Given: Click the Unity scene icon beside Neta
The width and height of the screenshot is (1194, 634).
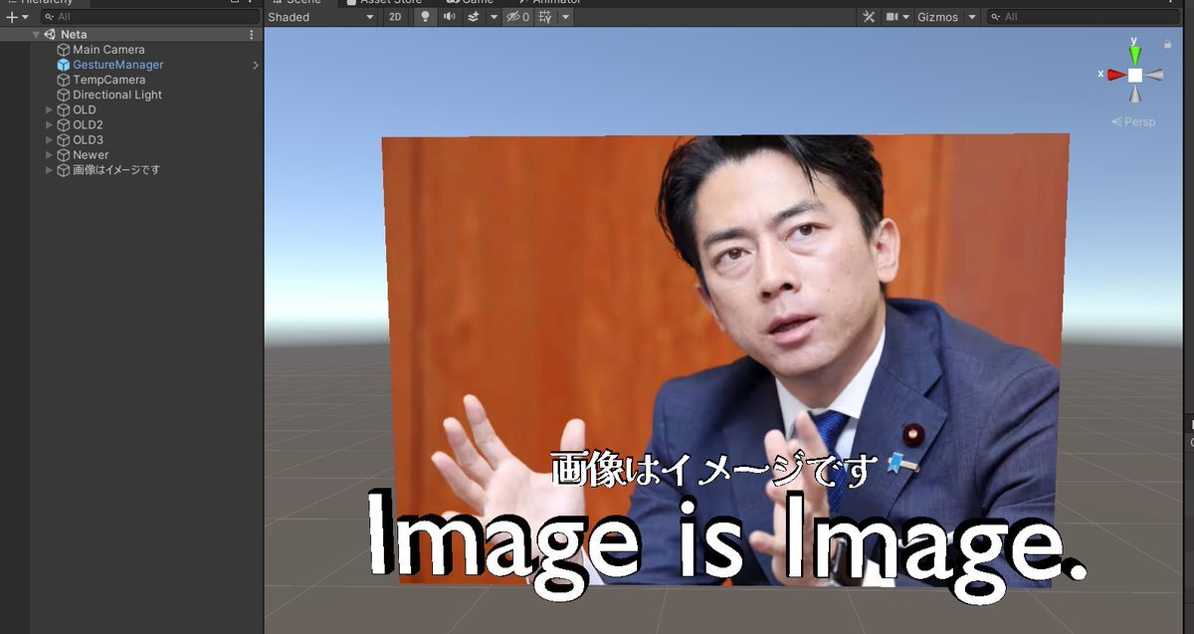Looking at the screenshot, I should [x=50, y=34].
